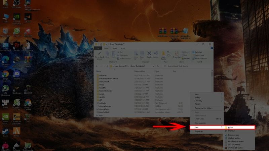Open Properties from the ribbon
The image size is (269, 151).
point(177,55)
